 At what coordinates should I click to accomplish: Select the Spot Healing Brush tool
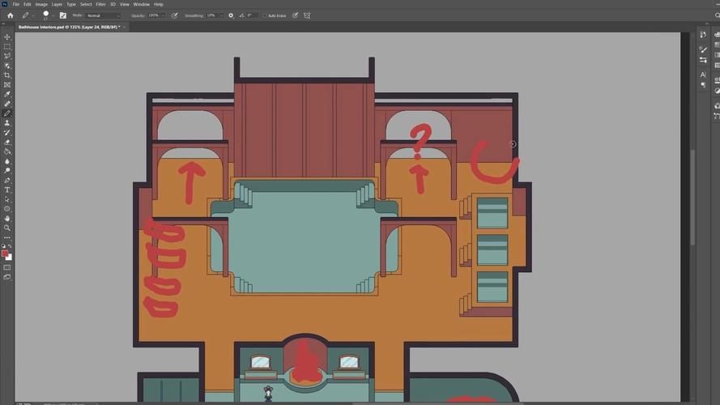[x=7, y=104]
